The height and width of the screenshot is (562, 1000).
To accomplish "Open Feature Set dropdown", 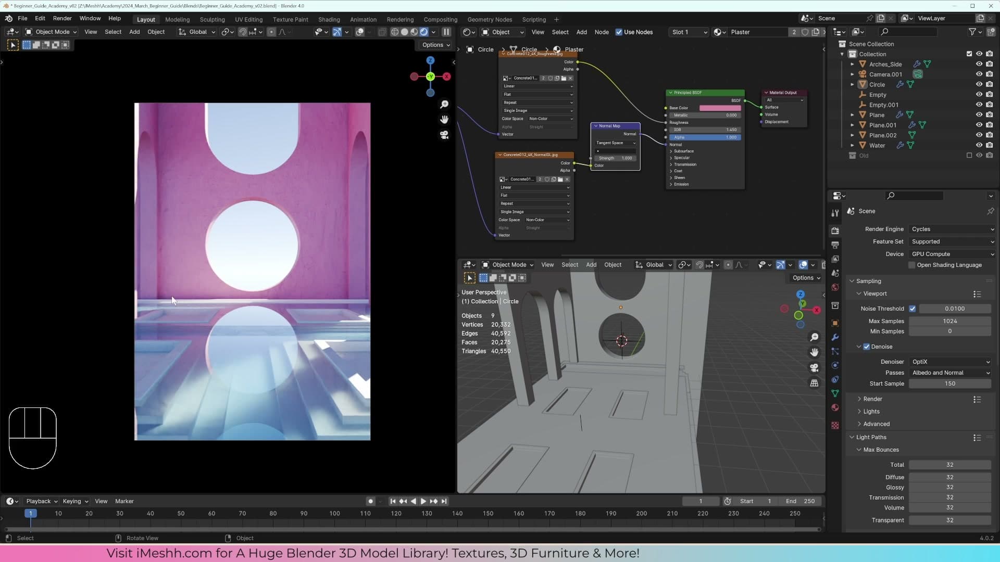I will [x=952, y=241].
